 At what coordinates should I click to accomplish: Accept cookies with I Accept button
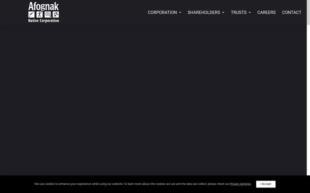(x=266, y=184)
